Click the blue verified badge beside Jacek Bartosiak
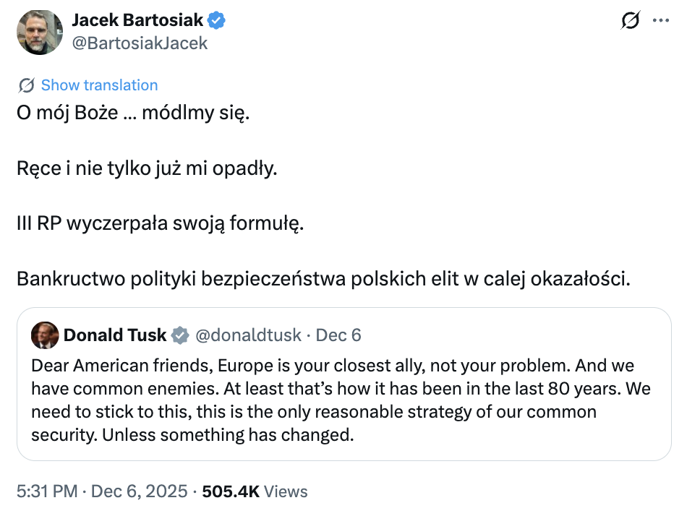687x516 pixels. 218,21
